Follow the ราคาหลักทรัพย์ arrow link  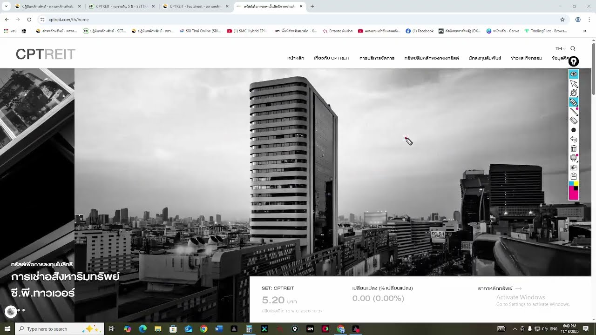pos(500,288)
